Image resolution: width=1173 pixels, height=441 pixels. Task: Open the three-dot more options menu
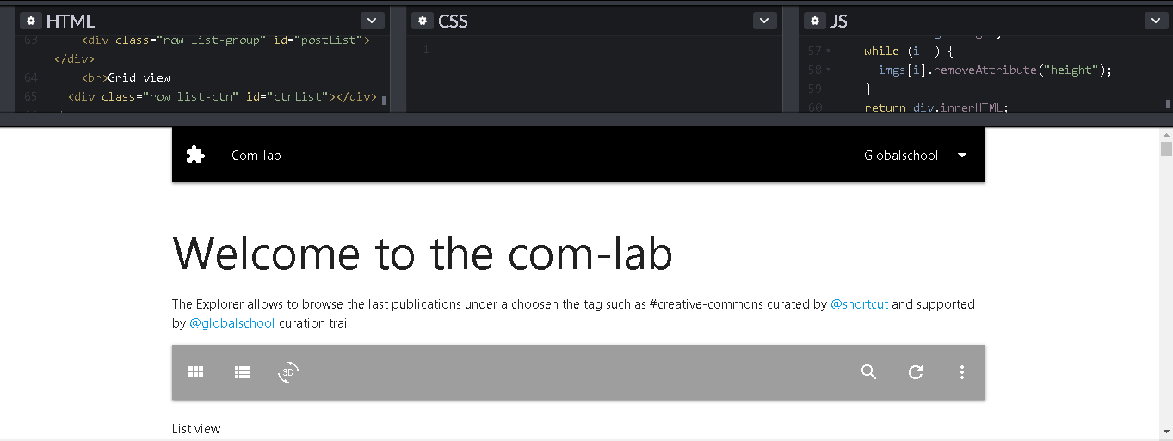point(962,372)
